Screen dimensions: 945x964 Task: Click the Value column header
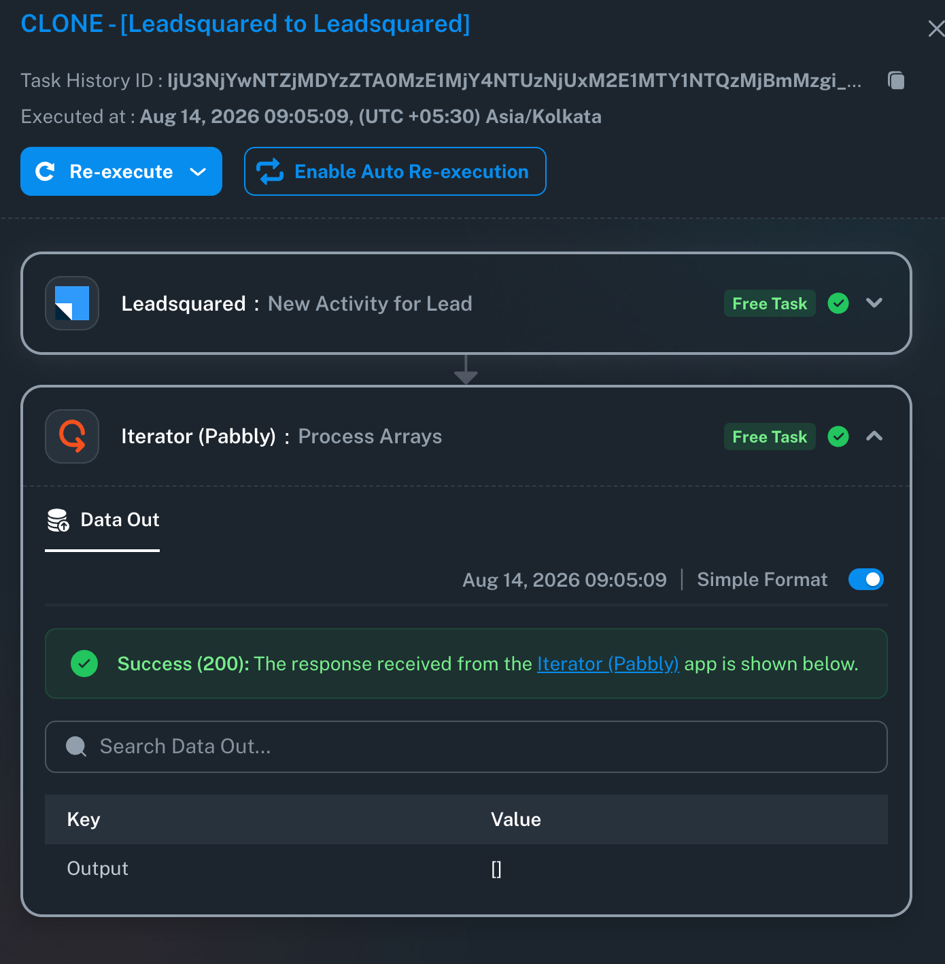point(516,819)
